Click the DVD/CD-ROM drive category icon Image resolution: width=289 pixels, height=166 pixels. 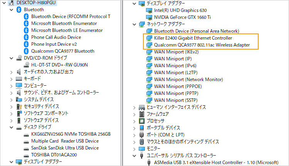[19, 58]
